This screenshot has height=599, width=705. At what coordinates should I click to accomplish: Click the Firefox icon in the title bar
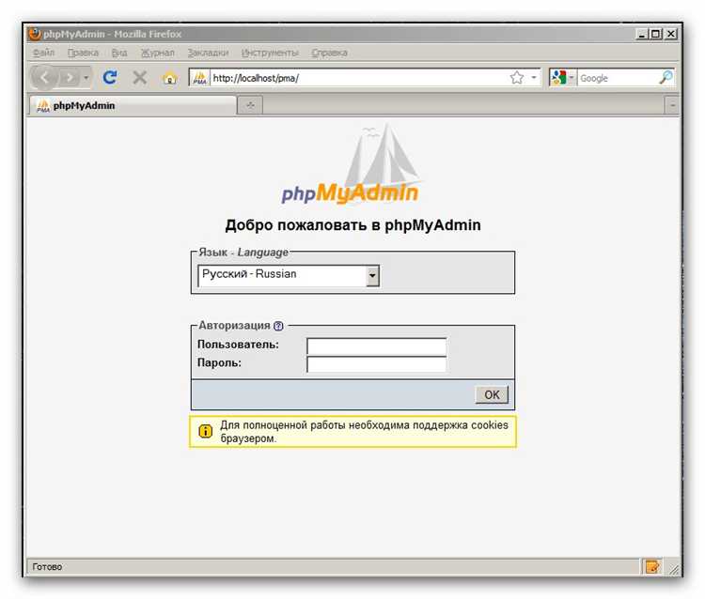click(x=35, y=34)
